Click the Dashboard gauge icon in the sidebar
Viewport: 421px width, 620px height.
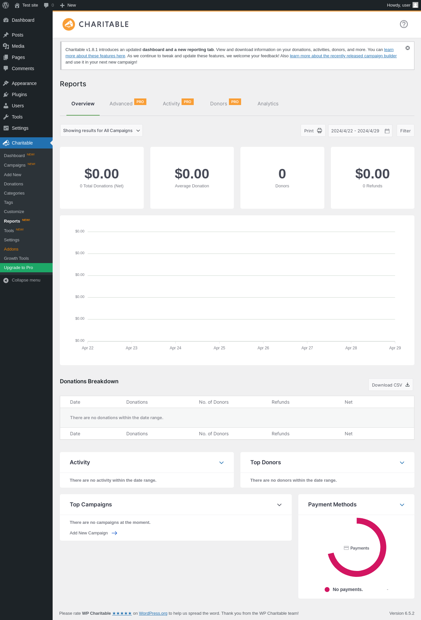point(6,20)
